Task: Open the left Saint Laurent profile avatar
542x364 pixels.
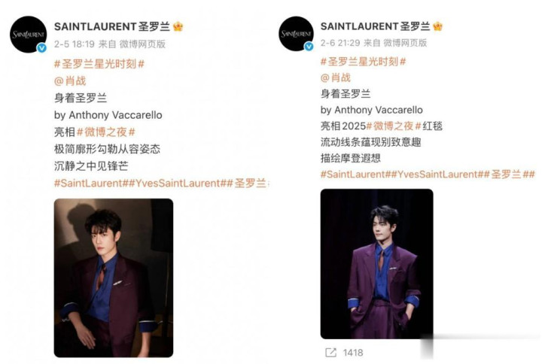Action: click(29, 34)
